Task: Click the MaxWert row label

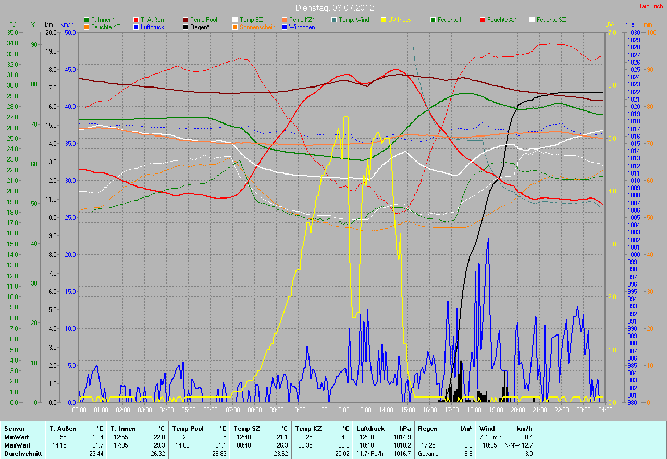Action: point(17,445)
